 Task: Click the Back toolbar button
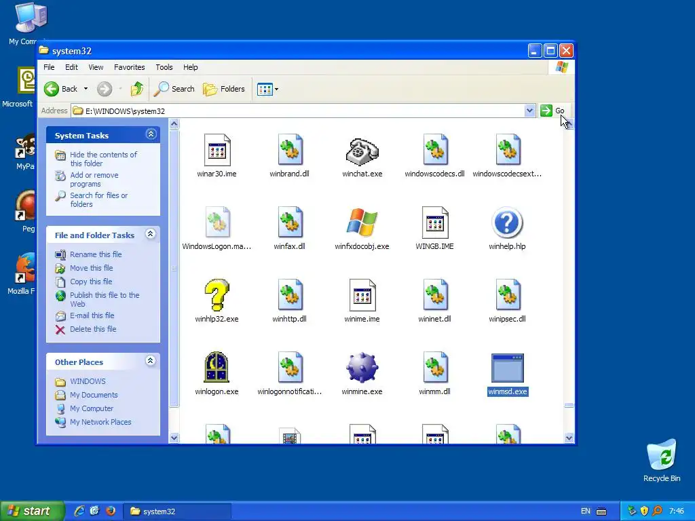point(61,89)
